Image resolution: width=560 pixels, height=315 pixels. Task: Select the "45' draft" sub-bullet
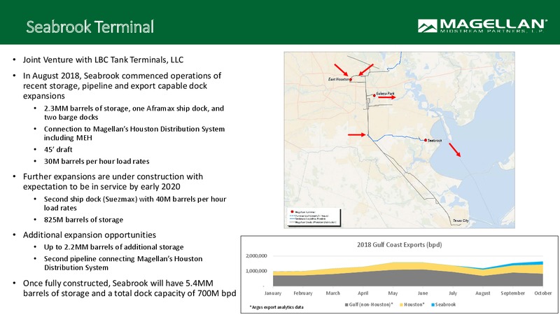[x=58, y=149]
